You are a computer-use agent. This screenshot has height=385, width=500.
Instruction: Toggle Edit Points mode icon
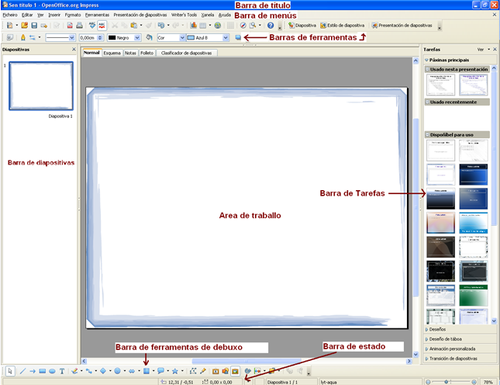[x=193, y=371]
